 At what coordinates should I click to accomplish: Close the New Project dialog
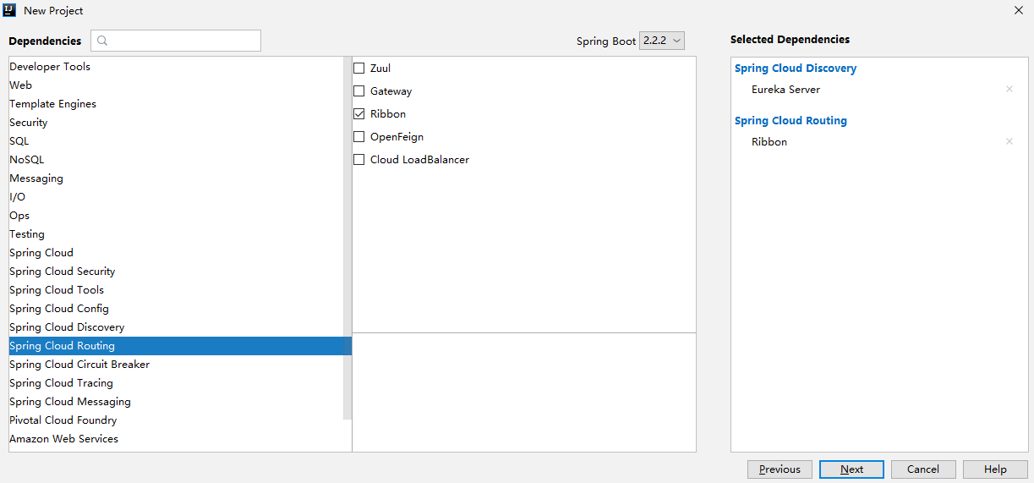(x=1019, y=10)
